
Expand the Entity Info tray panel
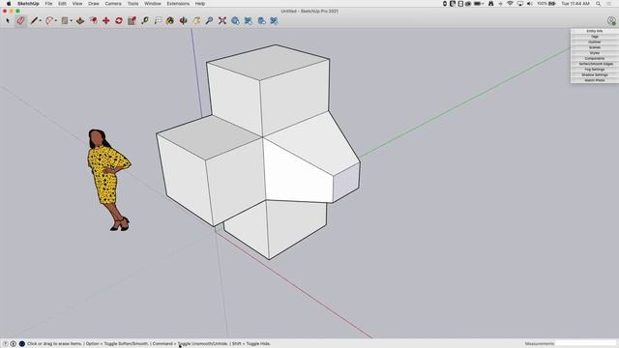(595, 31)
